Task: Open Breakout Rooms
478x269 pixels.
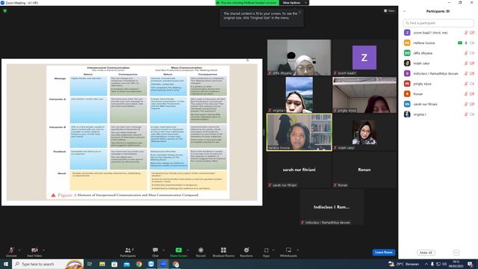Action: click(223, 252)
